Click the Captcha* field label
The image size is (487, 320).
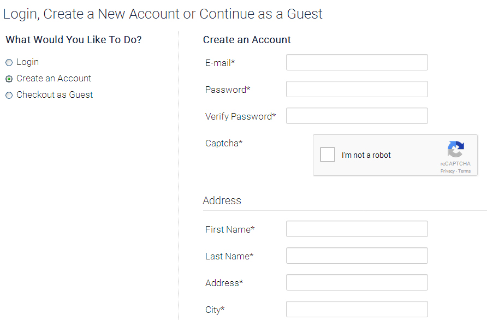click(224, 144)
